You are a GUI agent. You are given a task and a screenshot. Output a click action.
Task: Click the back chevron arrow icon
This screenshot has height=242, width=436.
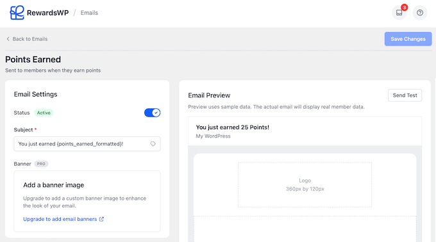[8, 39]
